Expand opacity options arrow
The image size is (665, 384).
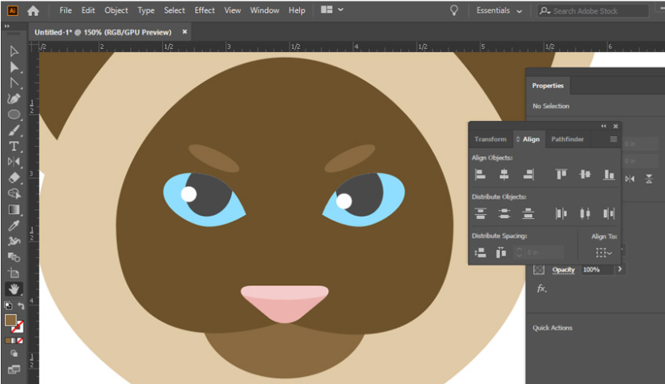point(620,269)
